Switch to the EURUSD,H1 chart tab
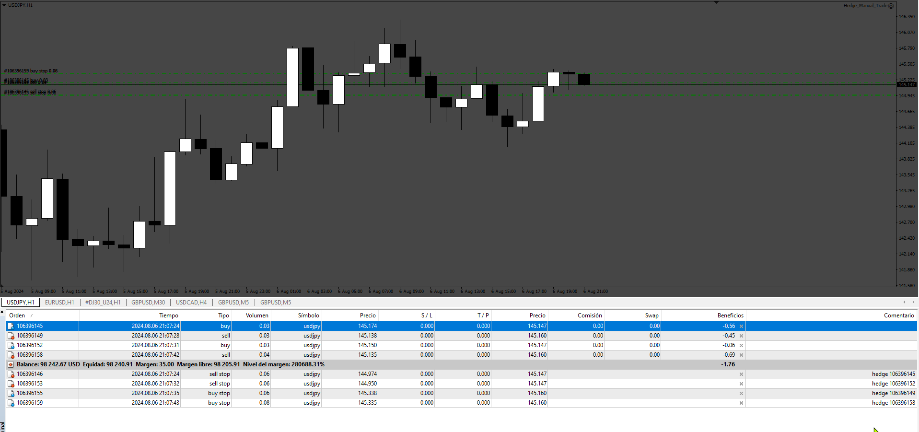The width and height of the screenshot is (919, 432). click(x=59, y=303)
